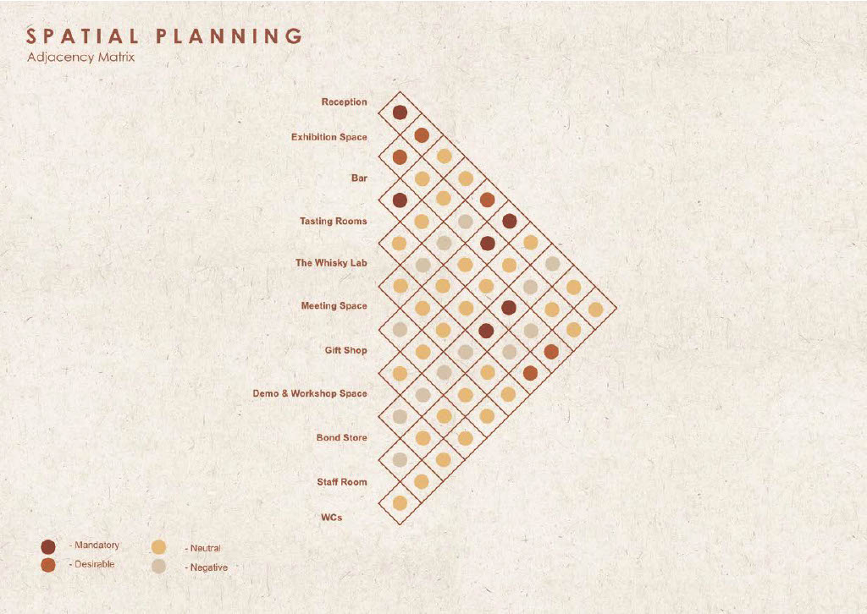Screen dimensions: 867x614
Task: Select the Desirable legend color dot
Action: [48, 565]
